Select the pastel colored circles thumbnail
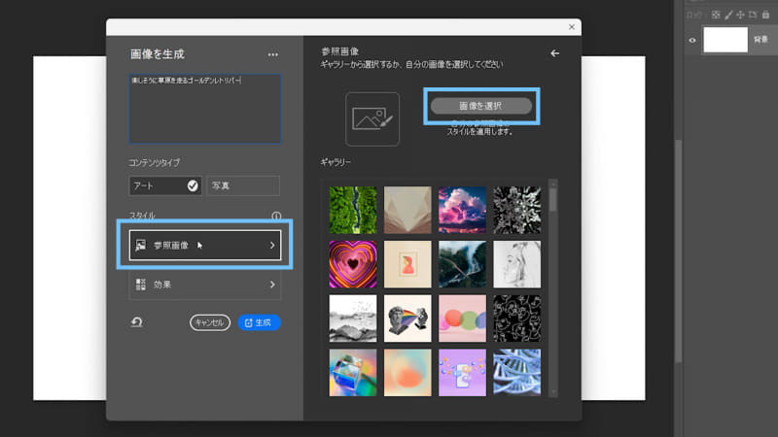Screen dimensions: 778x437 [462, 319]
